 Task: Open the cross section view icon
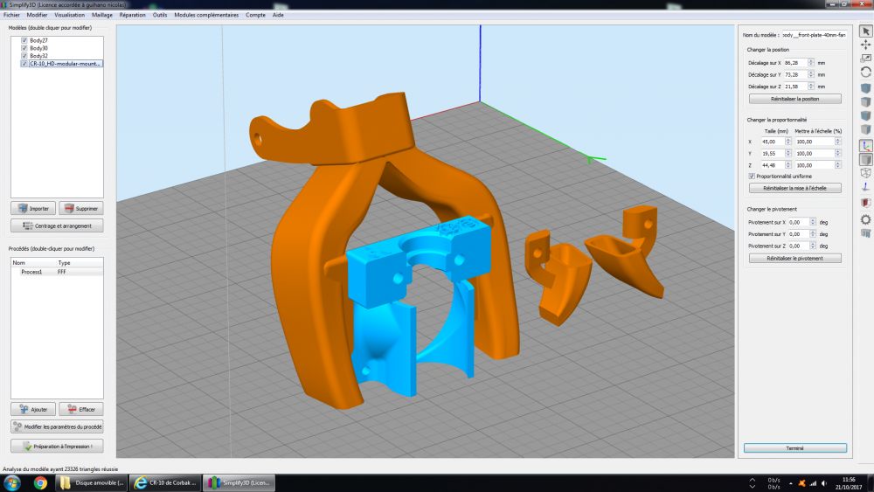[x=865, y=203]
